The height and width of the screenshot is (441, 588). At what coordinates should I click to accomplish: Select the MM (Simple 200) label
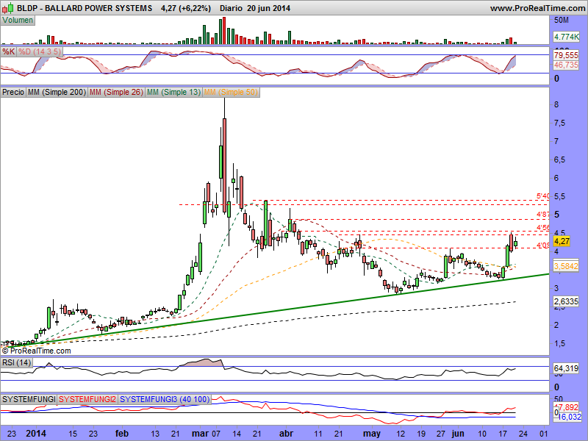57,92
